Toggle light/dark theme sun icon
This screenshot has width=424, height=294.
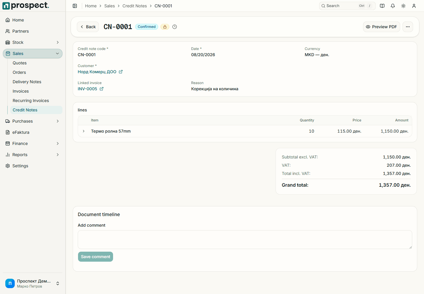(403, 6)
